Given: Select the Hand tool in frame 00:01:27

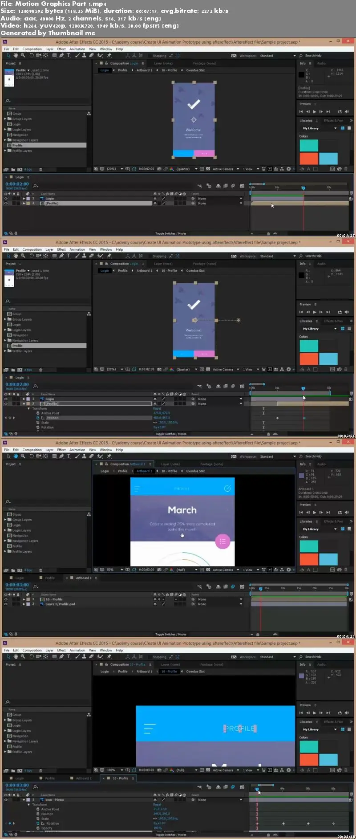Looking at the screenshot, I should (x=16, y=56).
